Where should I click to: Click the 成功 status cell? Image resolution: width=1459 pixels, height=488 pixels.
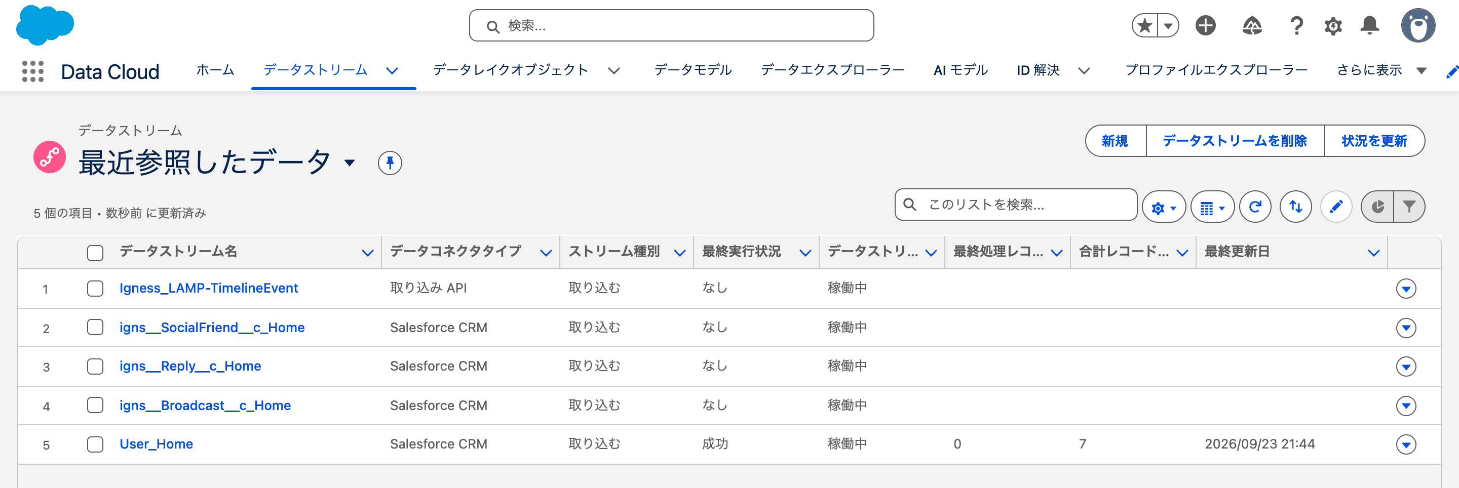[x=715, y=444]
